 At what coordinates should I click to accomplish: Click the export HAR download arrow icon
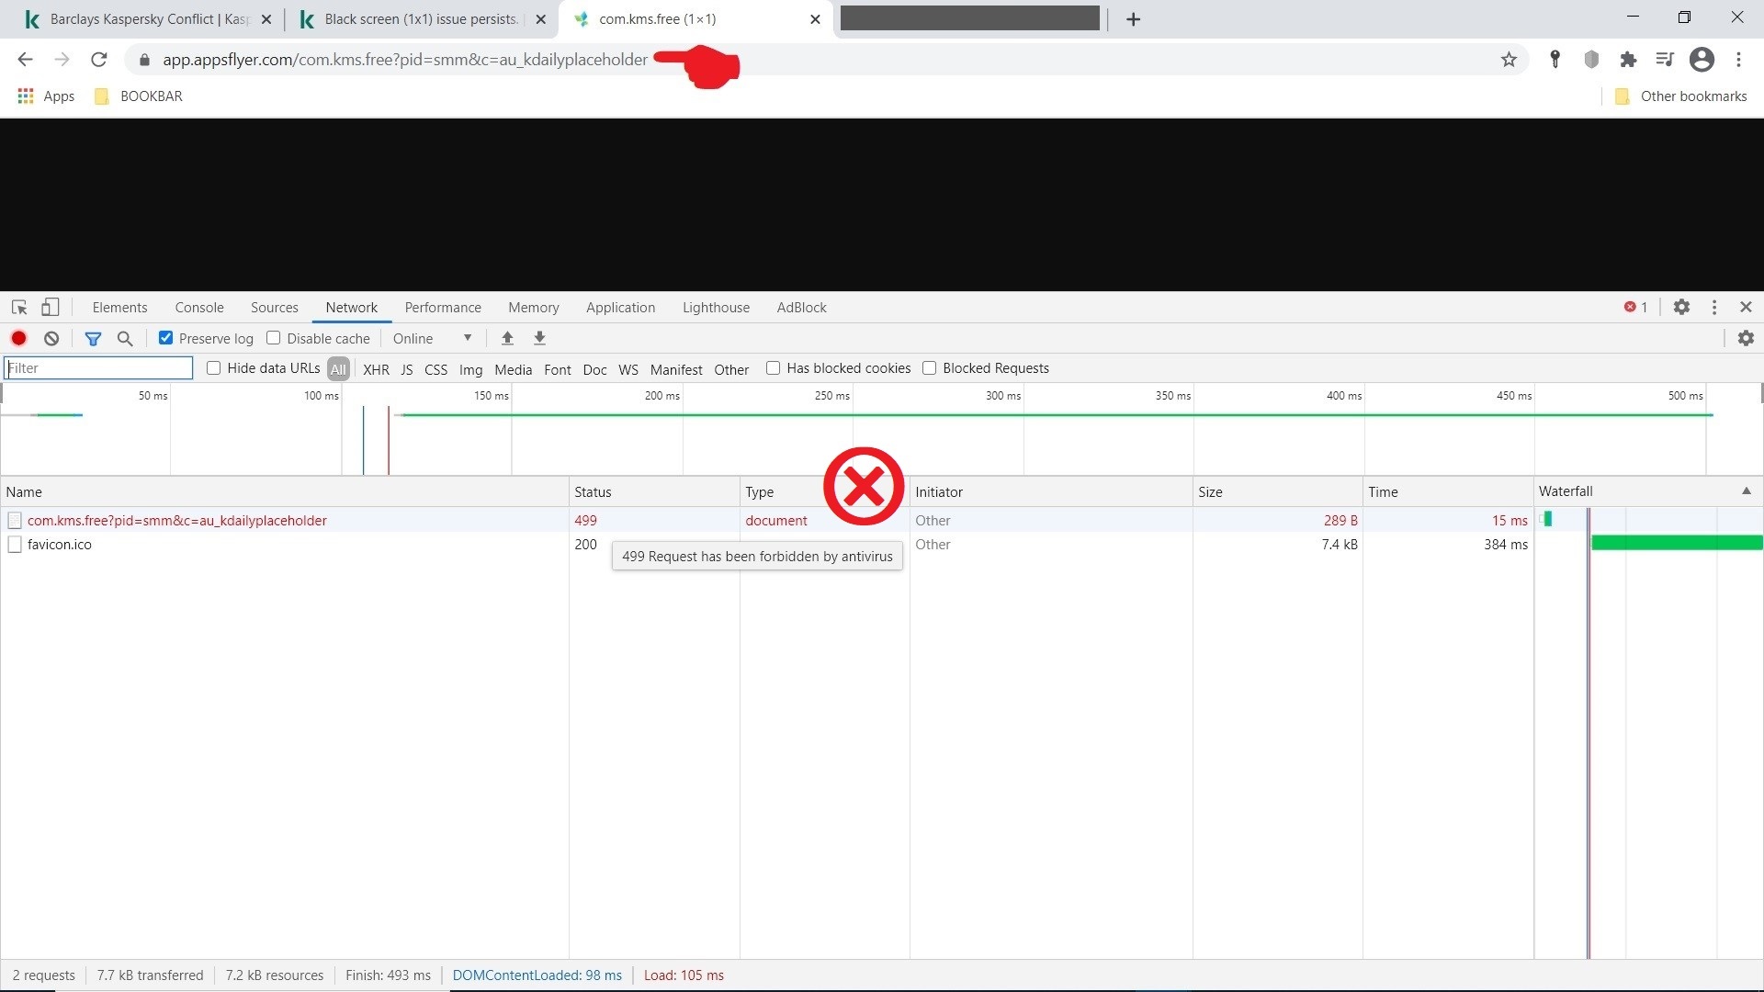(x=540, y=338)
